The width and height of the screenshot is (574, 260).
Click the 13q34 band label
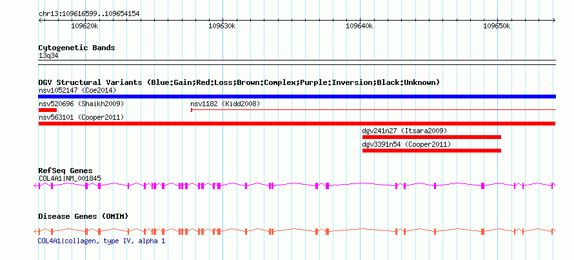48,56
